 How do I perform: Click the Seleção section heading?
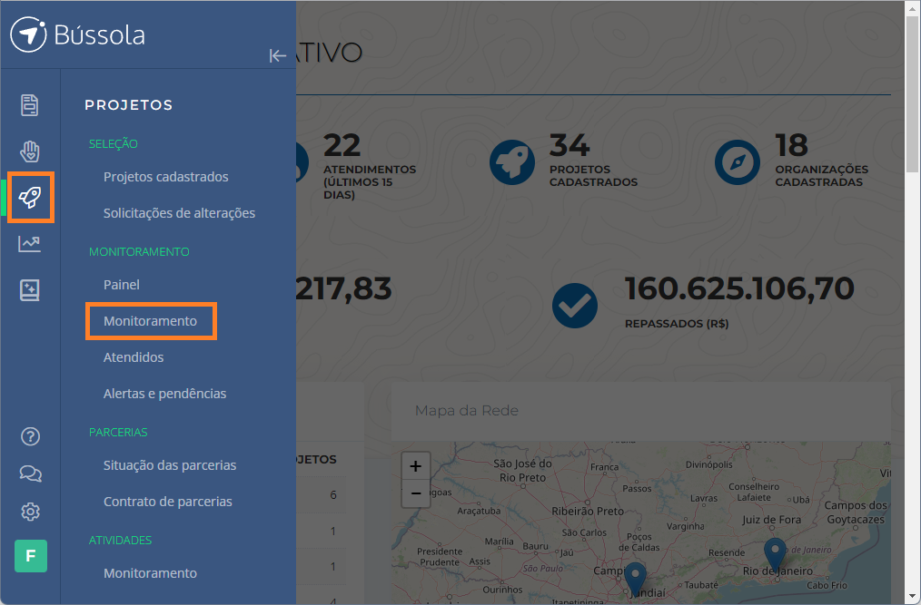[x=114, y=144]
